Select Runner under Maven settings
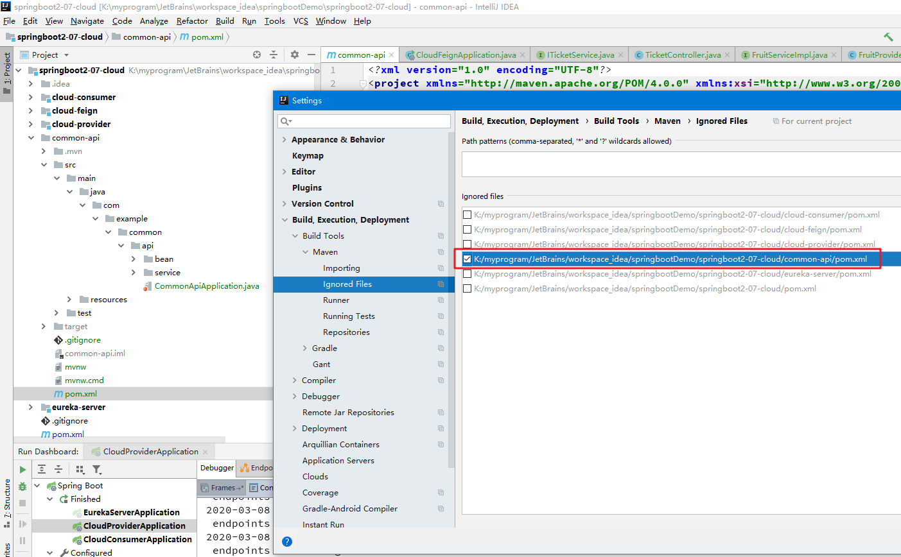The image size is (901, 557). 336,300
